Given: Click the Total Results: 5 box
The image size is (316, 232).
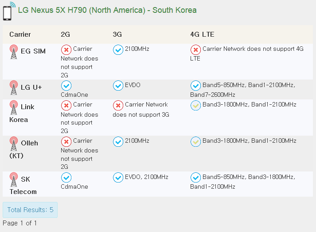Looking at the screenshot, I should [x=30, y=210].
